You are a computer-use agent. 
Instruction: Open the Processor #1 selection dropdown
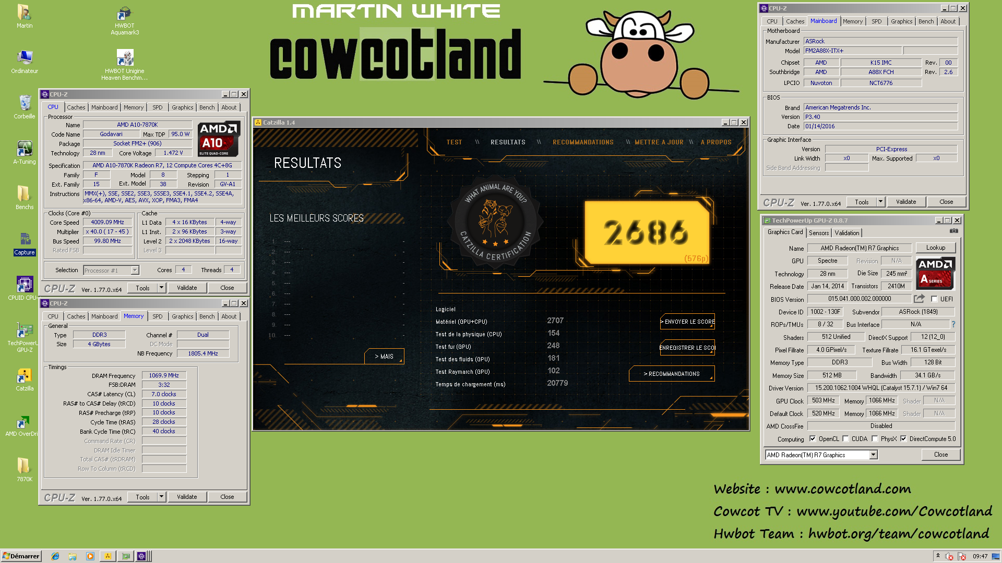(x=135, y=270)
